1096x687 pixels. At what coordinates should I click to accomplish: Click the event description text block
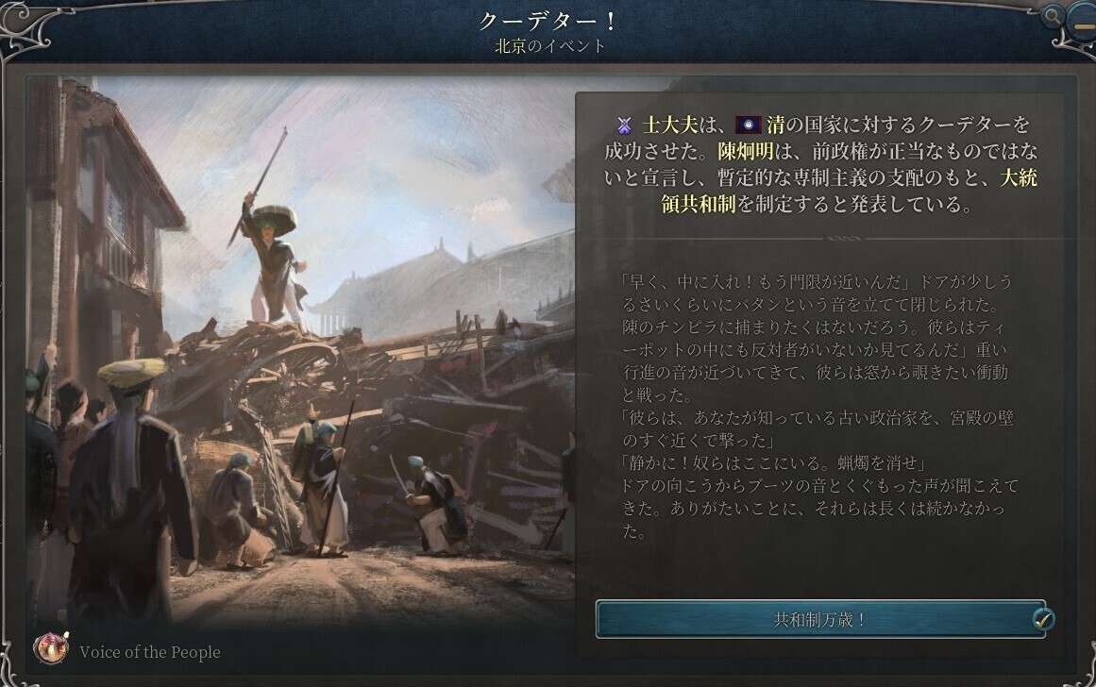[819, 165]
